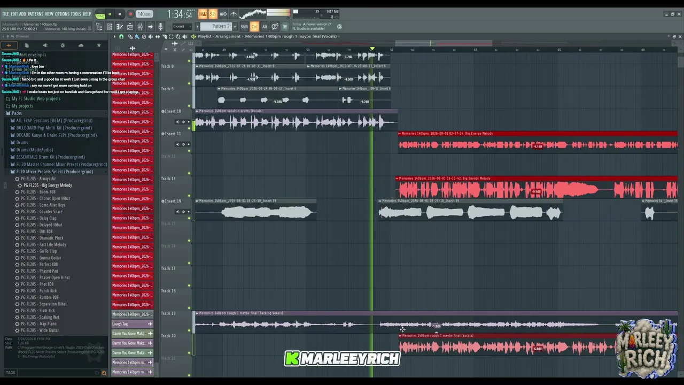684x385 pixels.
Task: Toggle the typing keyboard to piano icon
Action: pyautogui.click(x=203, y=14)
